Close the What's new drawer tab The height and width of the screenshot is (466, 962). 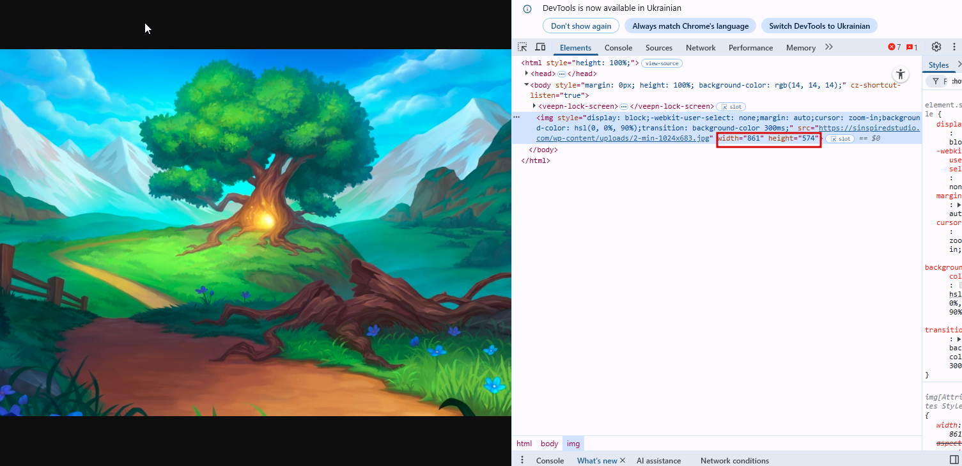click(623, 460)
